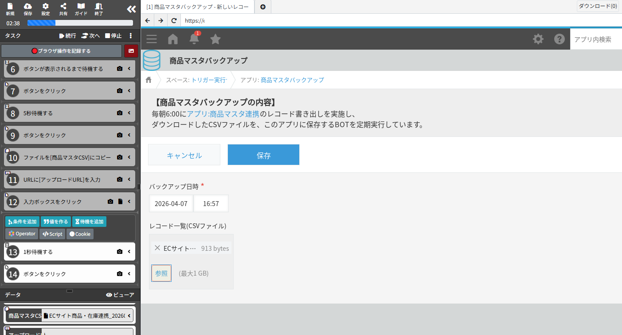Viewport: 622px width, 335px height.
Task: Toggle ブラウザ操作を記録する recording
Action: click(x=61, y=51)
